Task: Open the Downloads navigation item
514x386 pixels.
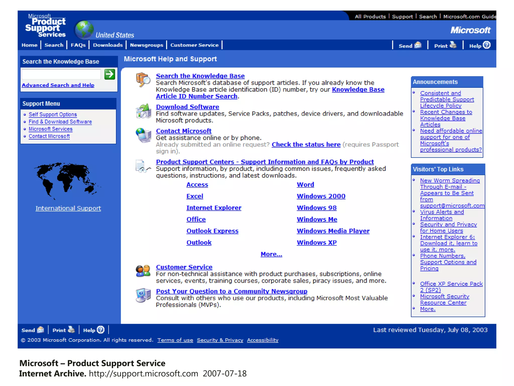Action: [x=108, y=45]
